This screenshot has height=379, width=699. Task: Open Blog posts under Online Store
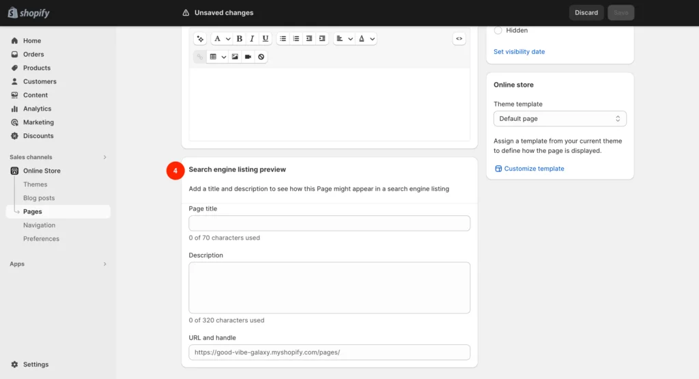coord(39,198)
